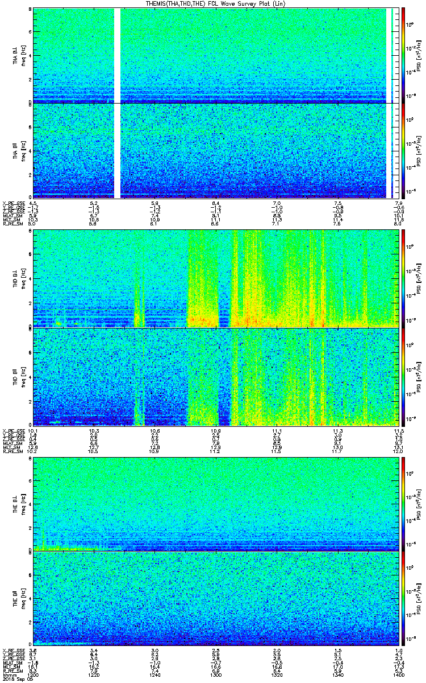Click the THA B-parallel spectrogram panel
426x683 pixels.
point(215,151)
